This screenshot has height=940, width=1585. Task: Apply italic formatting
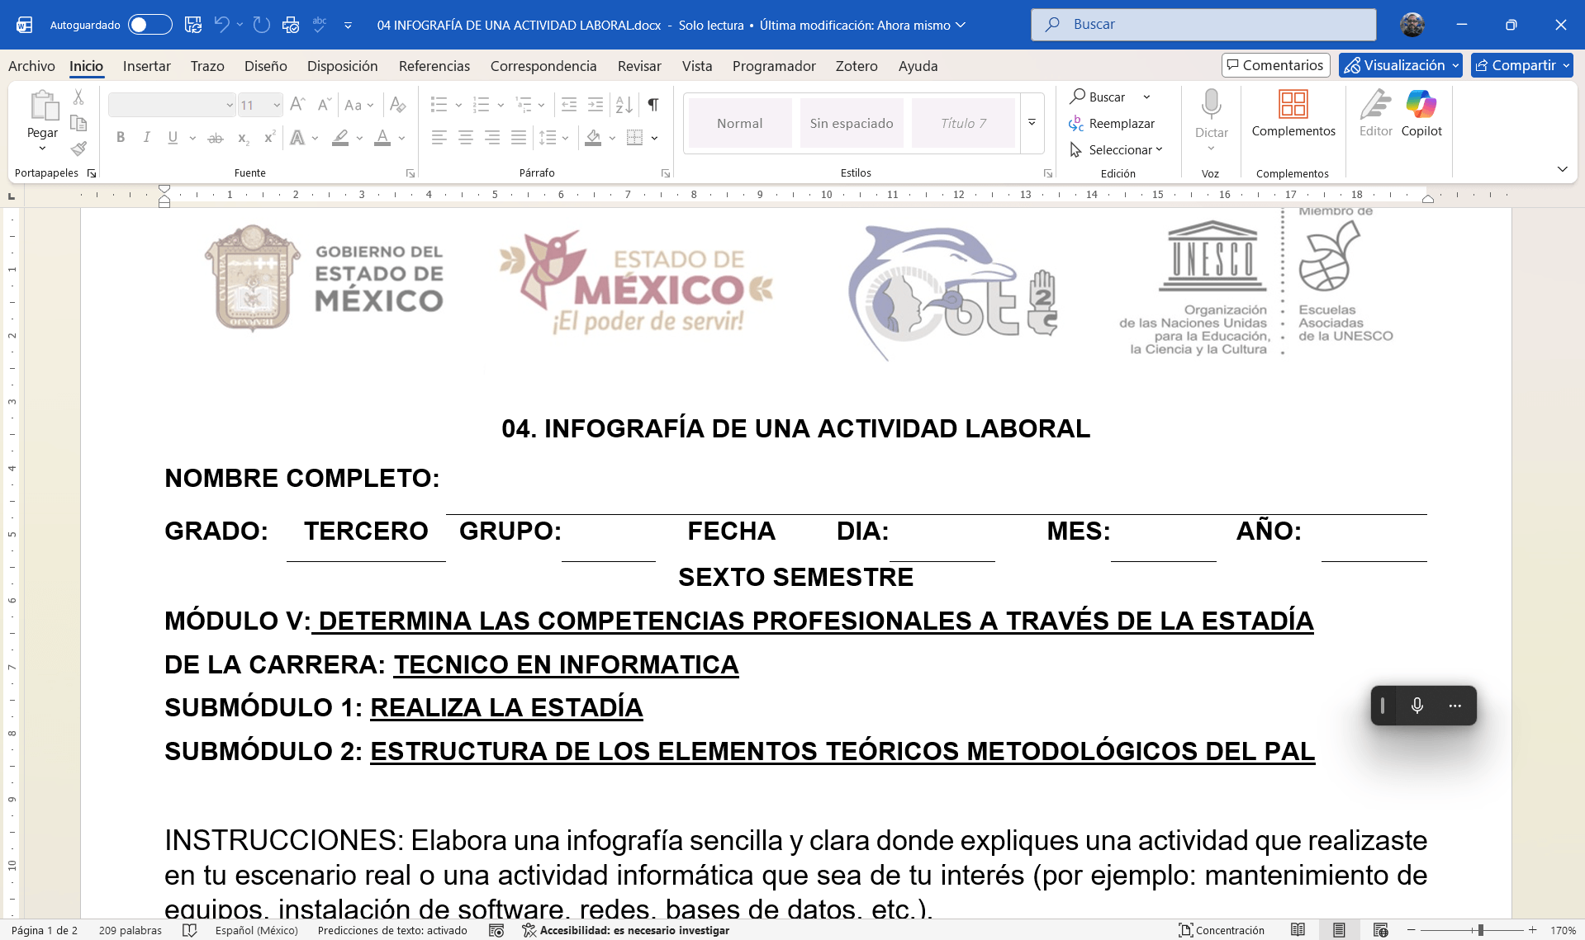[146, 138]
